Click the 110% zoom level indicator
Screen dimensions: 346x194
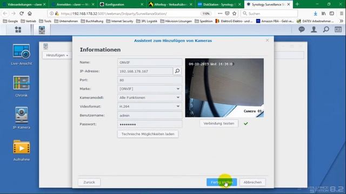(206, 13)
